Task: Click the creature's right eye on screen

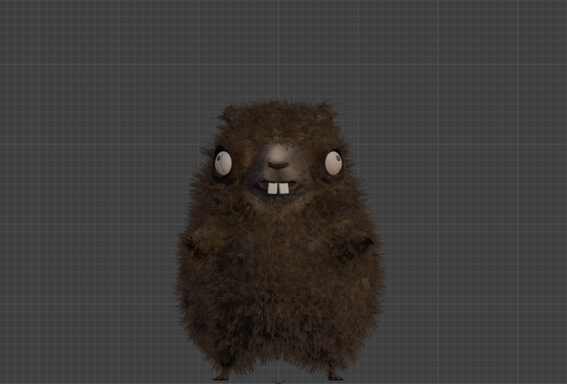Action: click(333, 163)
